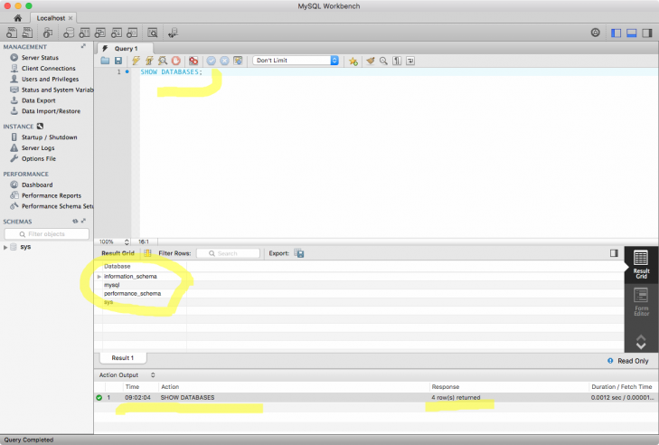Switch to Result Grid view
Screen dimensions: 659x445
(x=641, y=265)
